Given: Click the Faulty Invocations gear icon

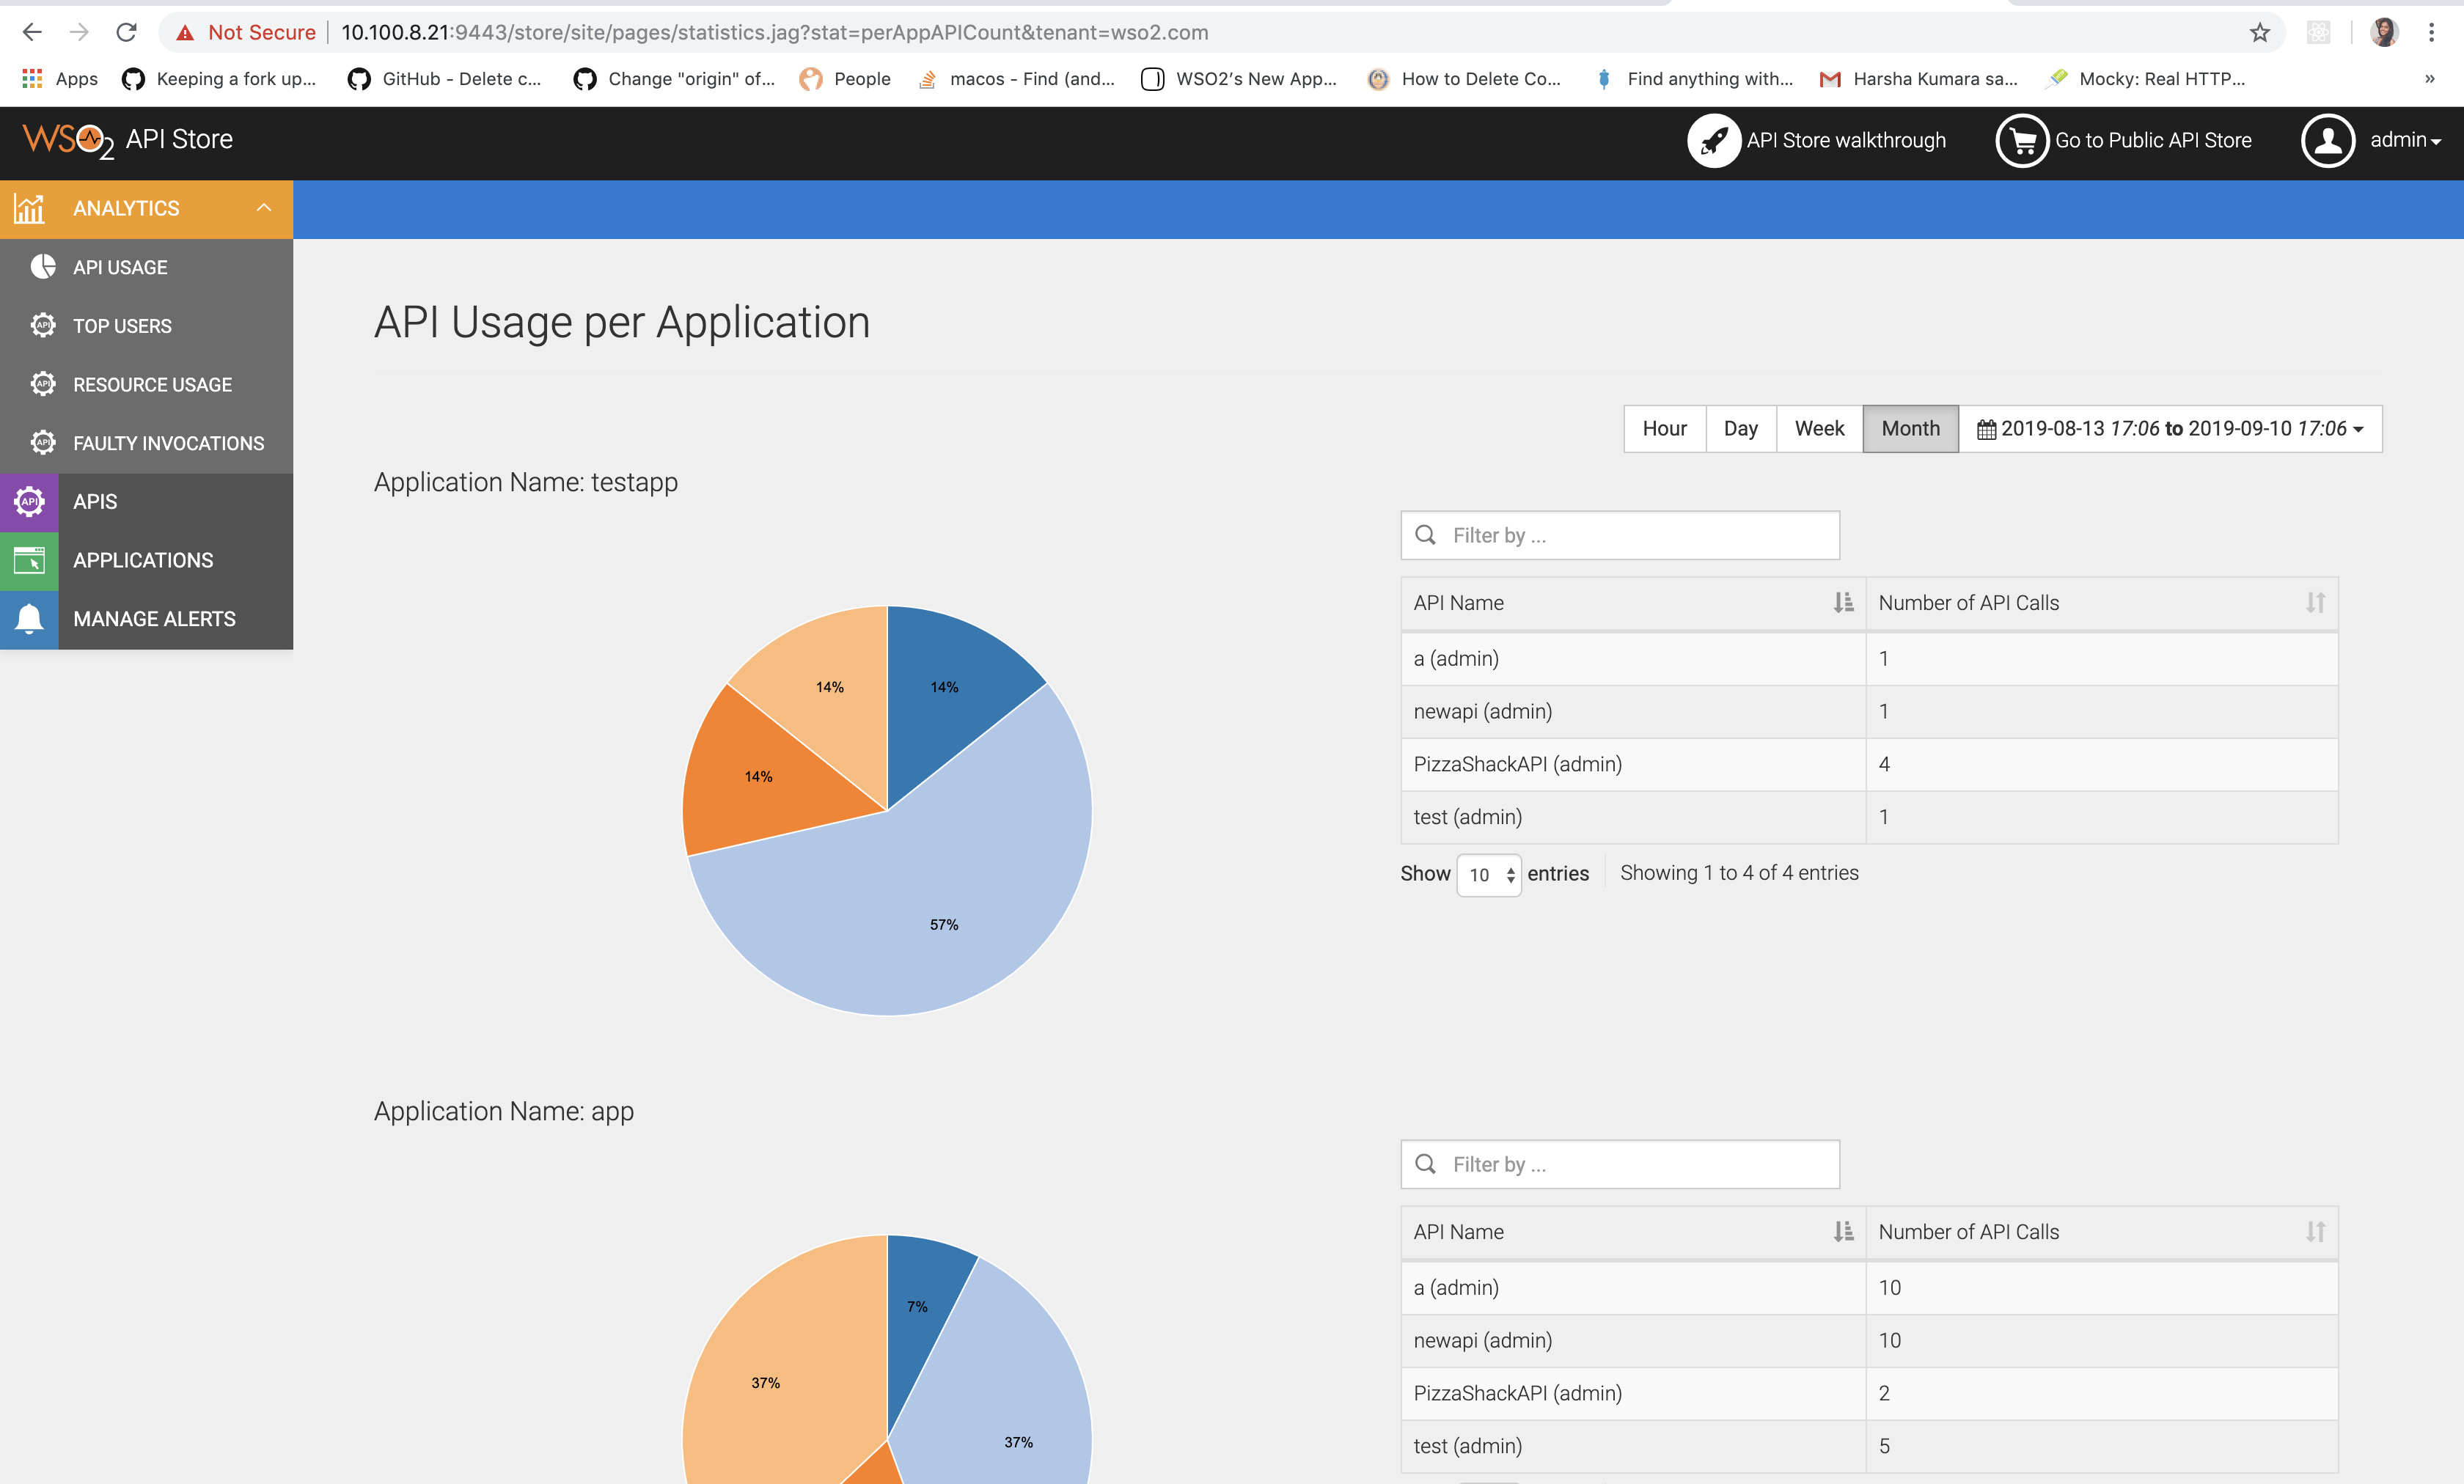Looking at the screenshot, I should tap(43, 442).
